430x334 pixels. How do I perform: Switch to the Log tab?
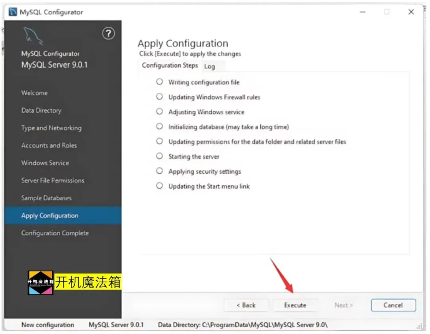(x=209, y=66)
